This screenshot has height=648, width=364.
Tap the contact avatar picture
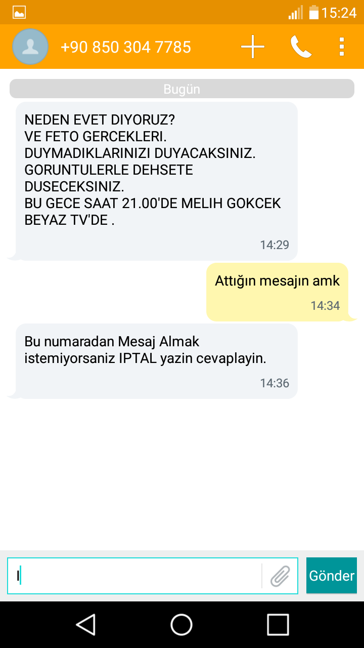(30, 47)
